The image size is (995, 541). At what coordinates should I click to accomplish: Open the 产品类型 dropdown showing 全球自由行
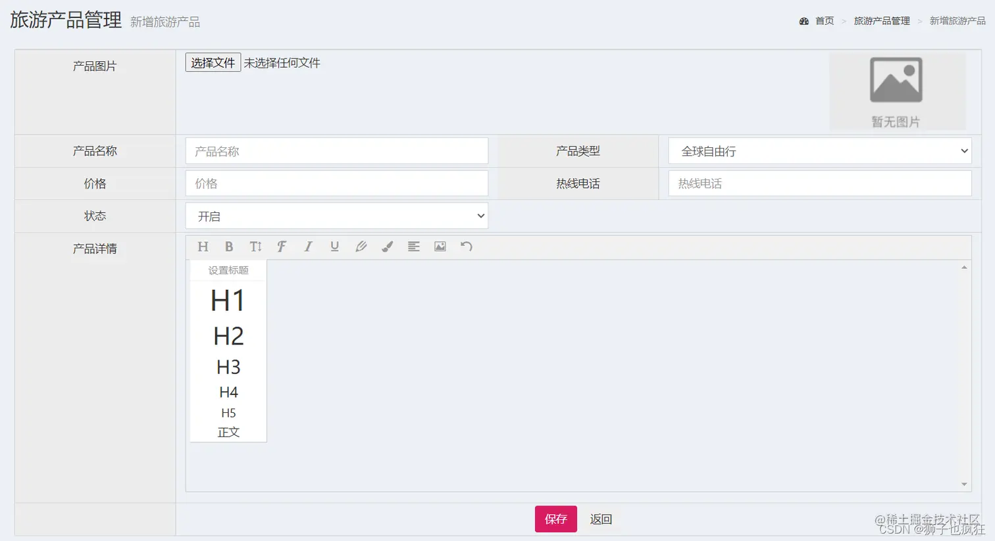pyautogui.click(x=820, y=151)
